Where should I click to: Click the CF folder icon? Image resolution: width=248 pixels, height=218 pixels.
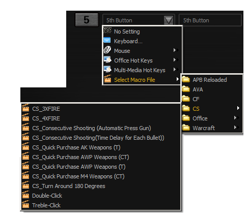pyautogui.click(x=186, y=99)
